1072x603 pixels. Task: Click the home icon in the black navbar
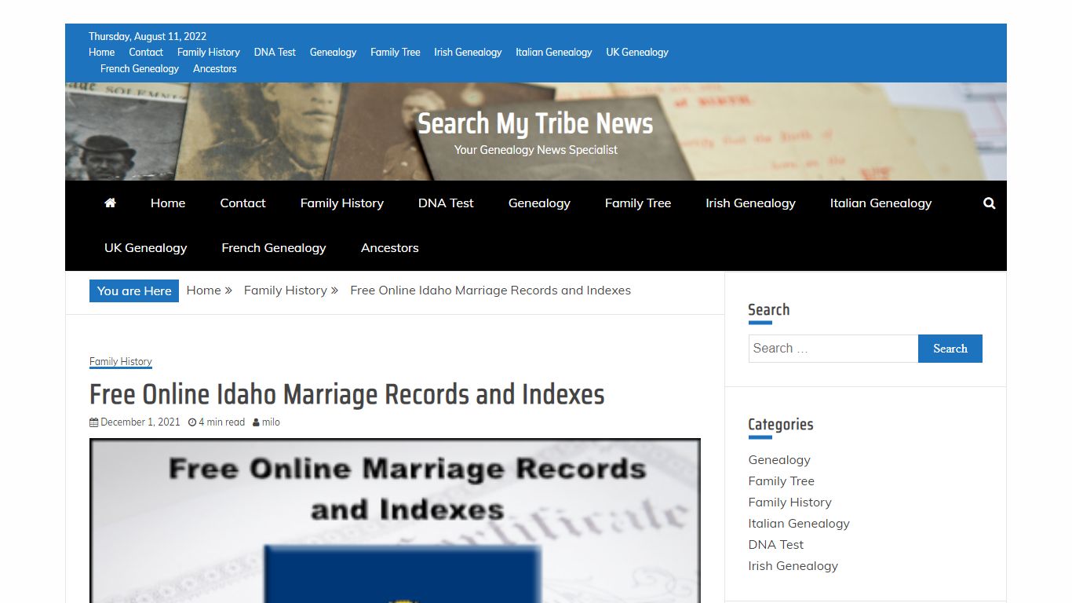(x=110, y=203)
